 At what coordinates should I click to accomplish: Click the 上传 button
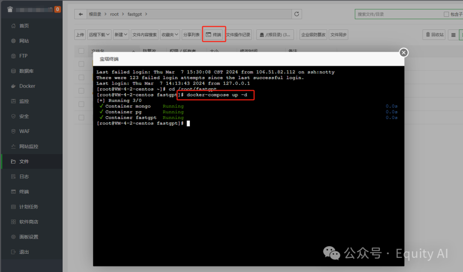click(80, 35)
